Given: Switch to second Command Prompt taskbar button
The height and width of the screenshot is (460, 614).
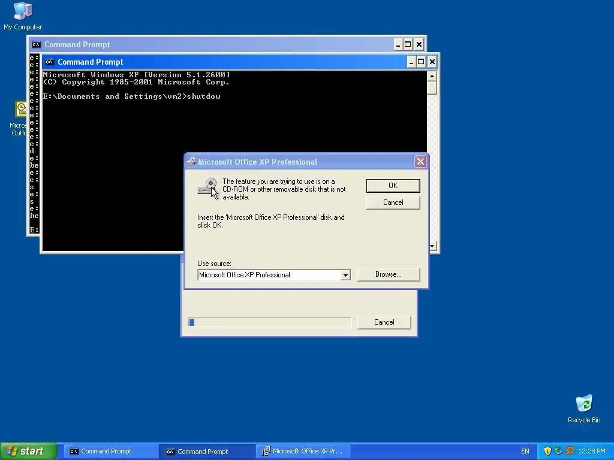Looking at the screenshot, I should click(206, 452).
